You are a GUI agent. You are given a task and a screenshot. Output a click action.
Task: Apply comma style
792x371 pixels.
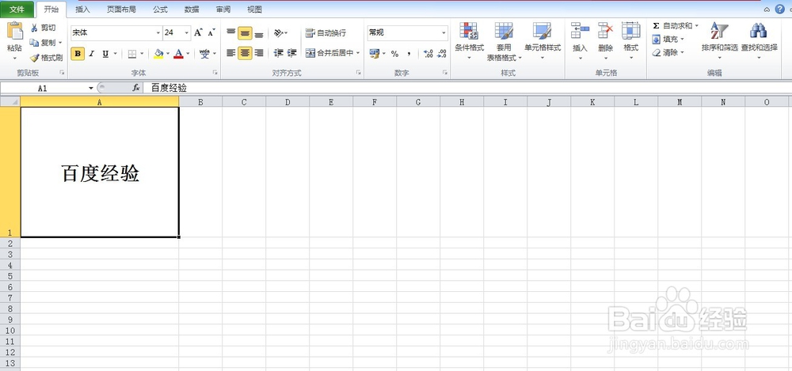coord(409,54)
